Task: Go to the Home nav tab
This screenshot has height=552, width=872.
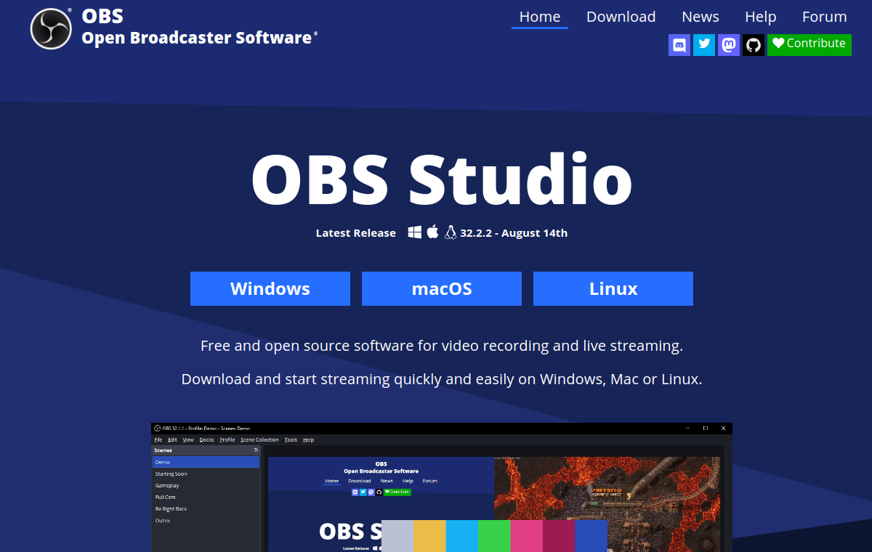Action: click(540, 17)
